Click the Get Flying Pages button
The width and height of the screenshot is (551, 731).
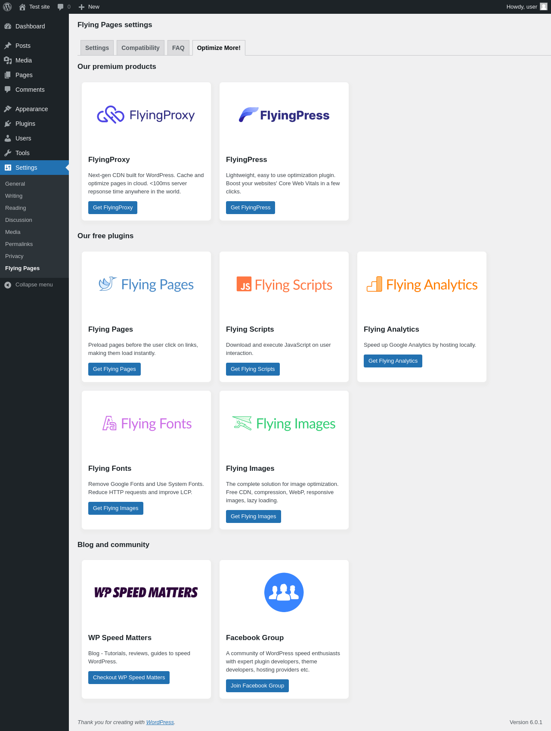115,369
